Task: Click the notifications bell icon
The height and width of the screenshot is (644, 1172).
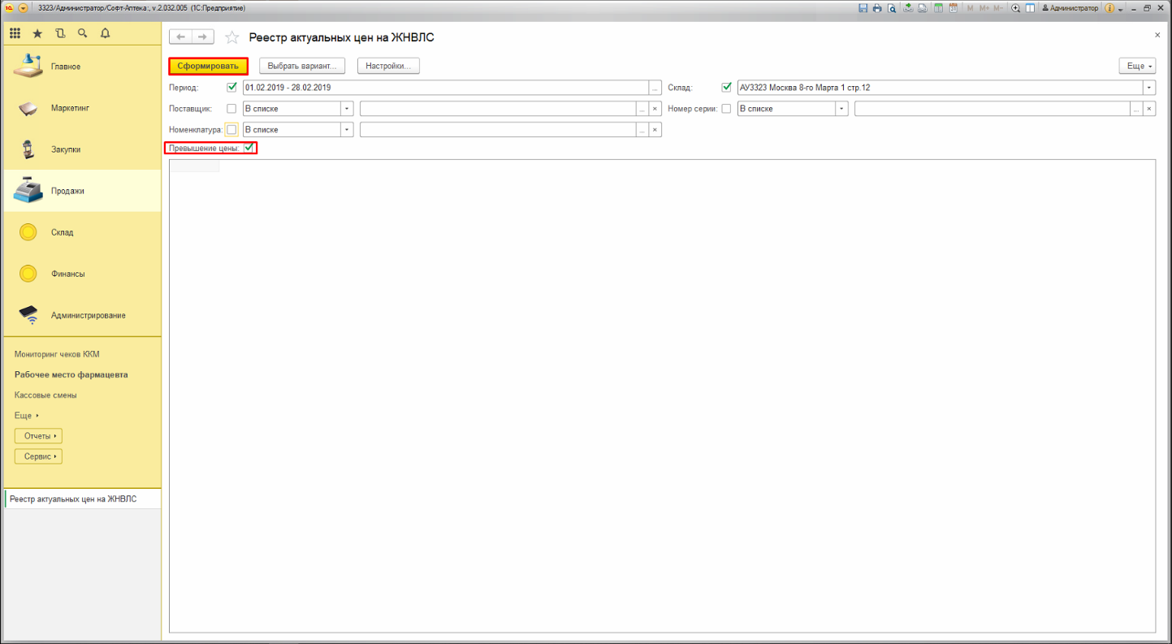Action: [105, 33]
